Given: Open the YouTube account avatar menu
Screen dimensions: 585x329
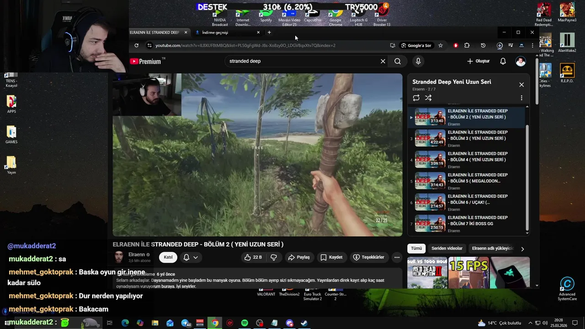Looking at the screenshot, I should [521, 61].
